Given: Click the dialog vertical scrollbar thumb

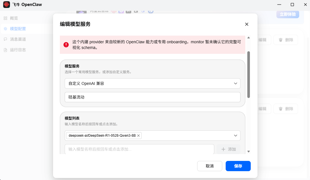Looking at the screenshot, I should click(248, 74).
